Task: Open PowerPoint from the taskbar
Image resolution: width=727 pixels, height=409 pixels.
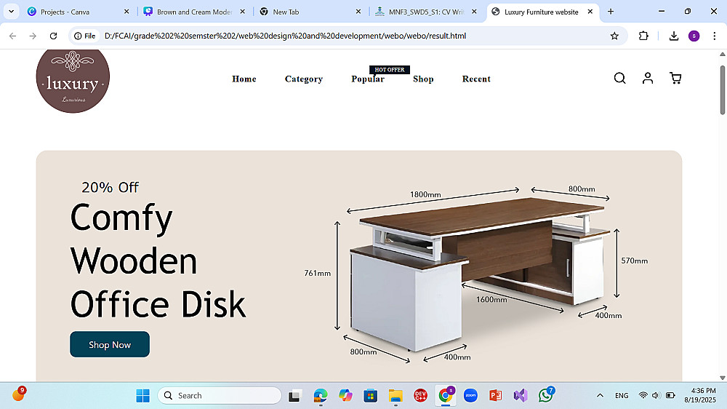Action: [496, 396]
